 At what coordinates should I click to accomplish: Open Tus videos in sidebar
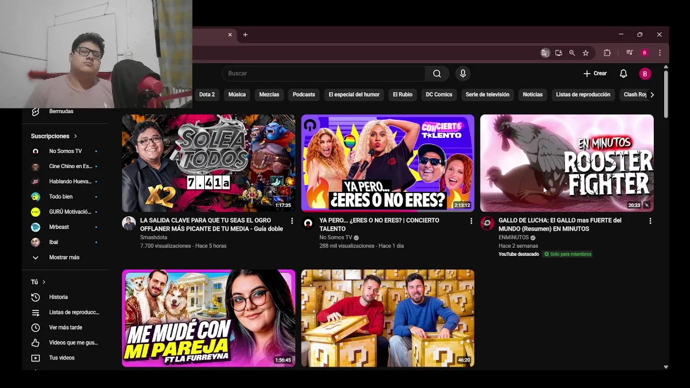click(65, 358)
